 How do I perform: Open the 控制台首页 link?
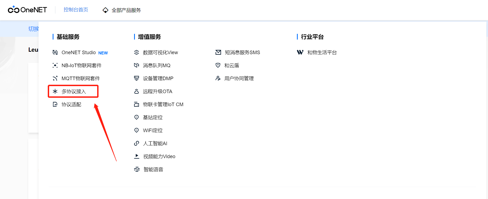[x=76, y=10]
